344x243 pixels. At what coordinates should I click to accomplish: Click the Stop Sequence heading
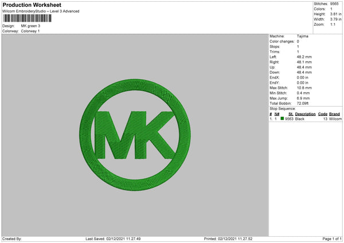tap(283, 108)
